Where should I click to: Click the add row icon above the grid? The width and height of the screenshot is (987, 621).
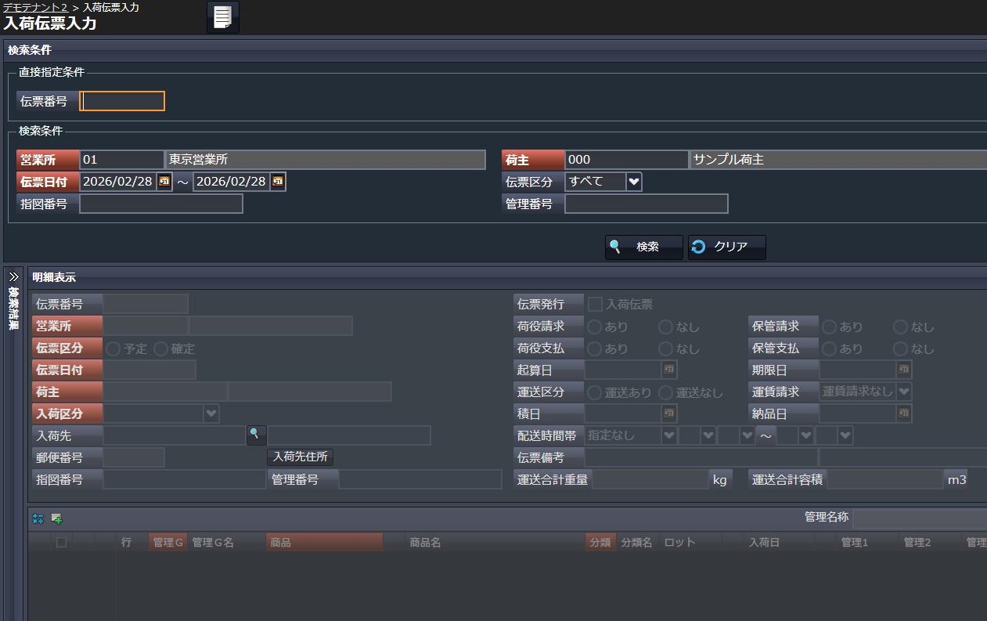click(x=56, y=518)
